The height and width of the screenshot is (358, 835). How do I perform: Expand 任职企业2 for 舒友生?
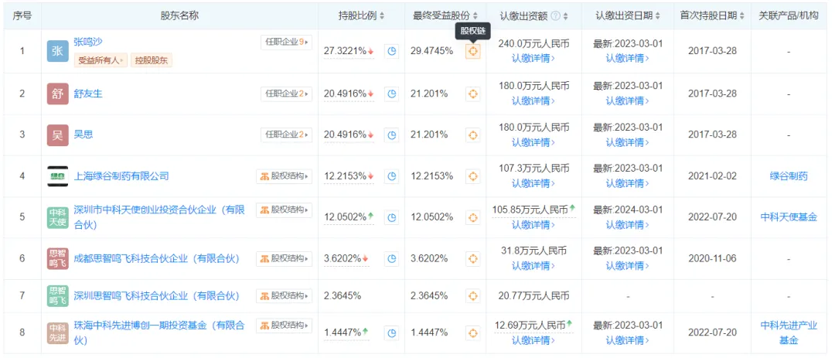[x=287, y=94]
